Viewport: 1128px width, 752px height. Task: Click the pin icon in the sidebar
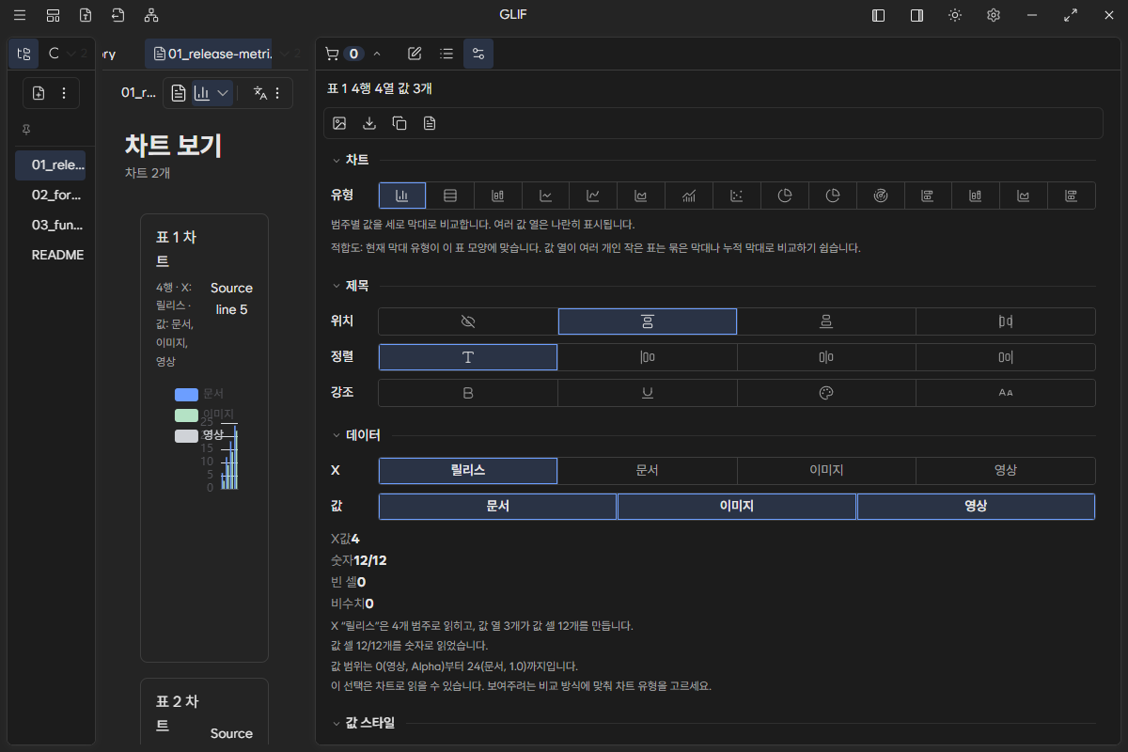tap(25, 129)
